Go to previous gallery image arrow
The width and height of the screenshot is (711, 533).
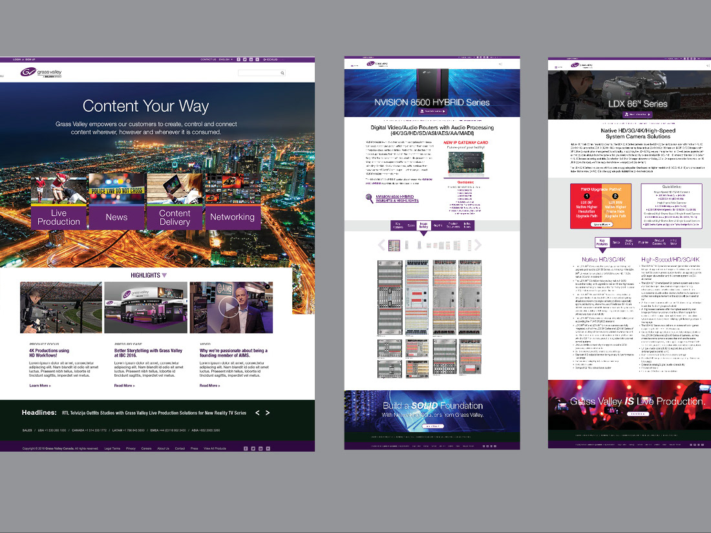coord(381,246)
